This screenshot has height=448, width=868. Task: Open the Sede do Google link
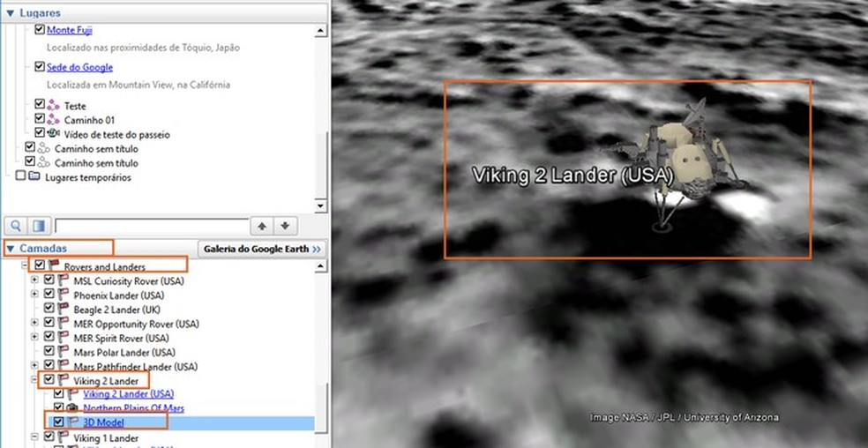(79, 68)
